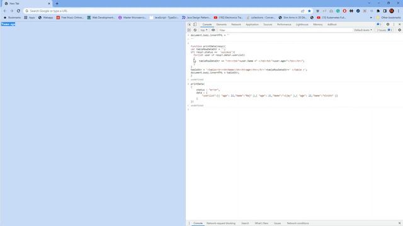Go back with the browser back arrow
Image resolution: width=403 pixels, height=226 pixels.
tap(5, 11)
